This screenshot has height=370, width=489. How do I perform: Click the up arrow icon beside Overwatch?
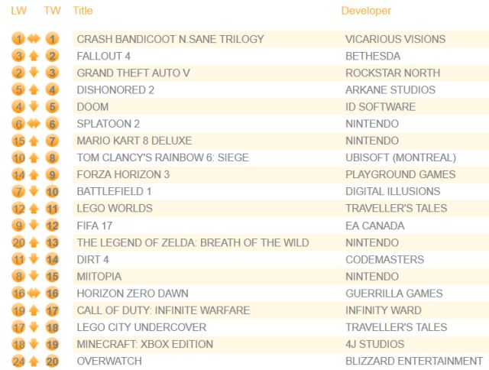point(34,361)
